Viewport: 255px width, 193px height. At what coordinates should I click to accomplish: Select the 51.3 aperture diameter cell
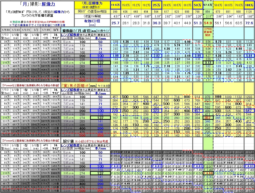[198, 23]
